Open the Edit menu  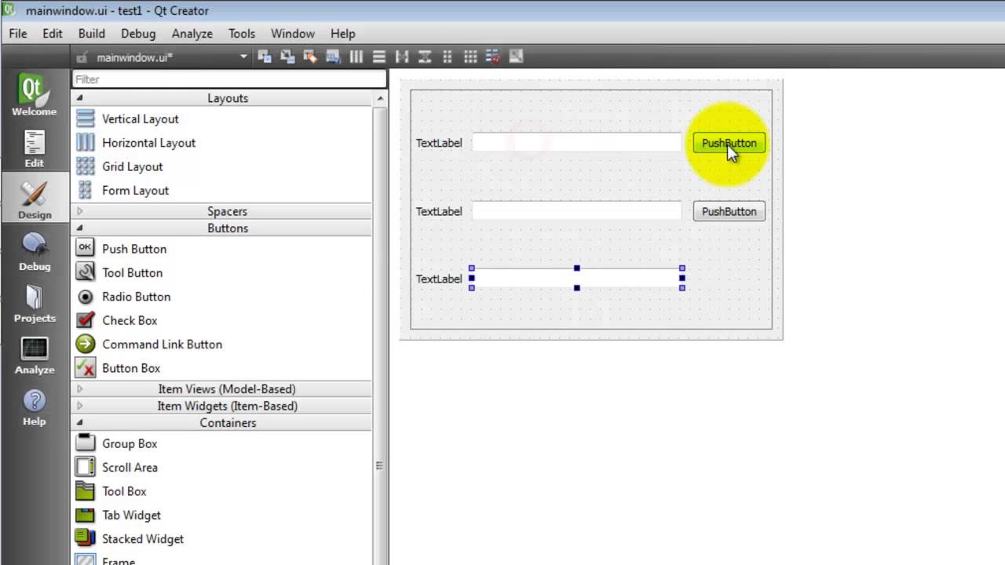(53, 34)
